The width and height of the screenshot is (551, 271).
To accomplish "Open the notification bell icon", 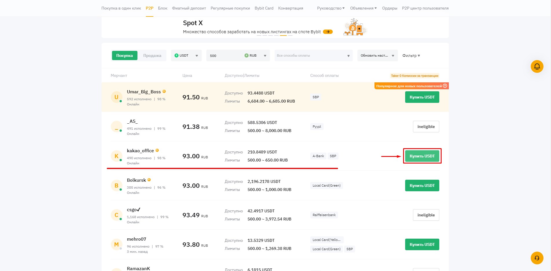I will click(537, 66).
